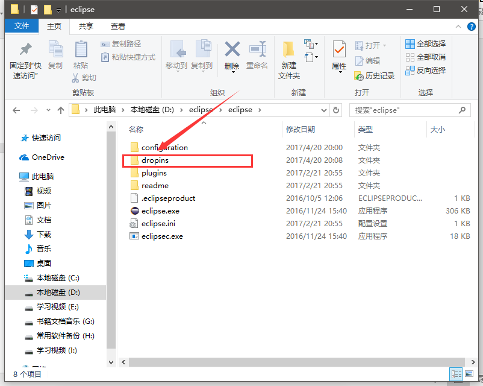Sort by the 类型 column header
Image resolution: width=483 pixels, height=386 pixels.
(x=366, y=130)
